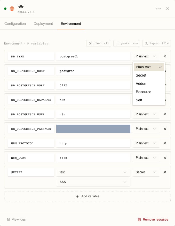
Task: Open type dropdown for DB_POSTGRESDB_PASSWORD row
Action: pos(146,129)
